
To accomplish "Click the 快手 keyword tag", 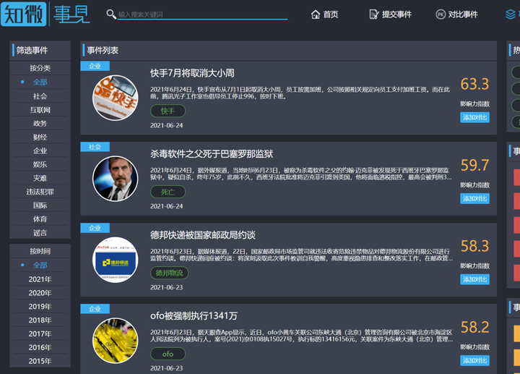I will click(168, 111).
